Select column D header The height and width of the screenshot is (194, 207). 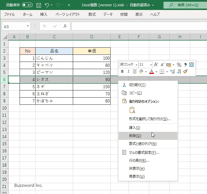(x=92, y=37)
